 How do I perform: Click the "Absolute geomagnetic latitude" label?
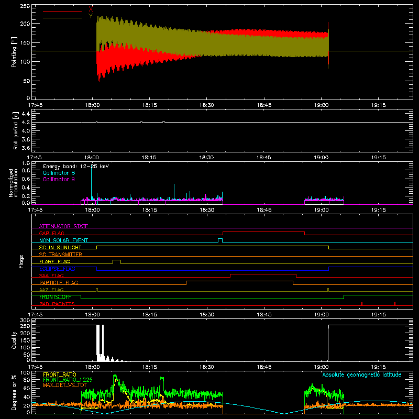[362, 374]
